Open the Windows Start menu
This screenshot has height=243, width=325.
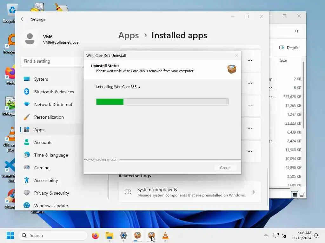coord(10,235)
